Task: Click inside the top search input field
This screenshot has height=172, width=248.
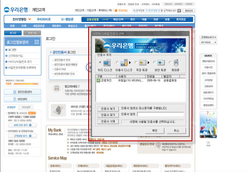Action: [156, 11]
